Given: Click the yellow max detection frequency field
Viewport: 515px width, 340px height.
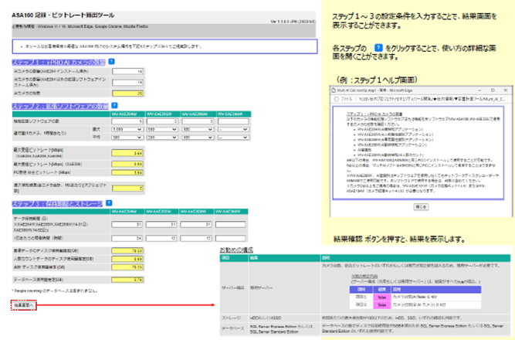Looking at the screenshot, I should (x=127, y=189).
